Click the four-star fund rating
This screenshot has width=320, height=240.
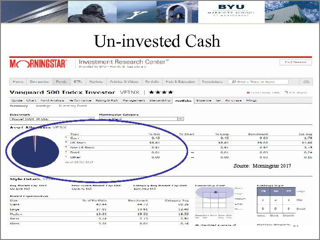coord(161,92)
